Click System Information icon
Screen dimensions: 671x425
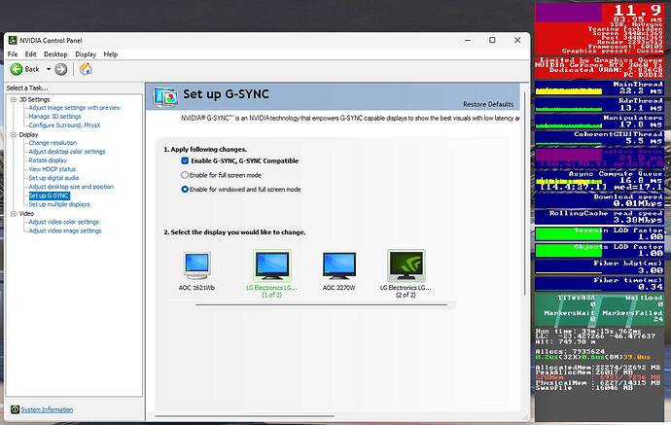coord(15,409)
